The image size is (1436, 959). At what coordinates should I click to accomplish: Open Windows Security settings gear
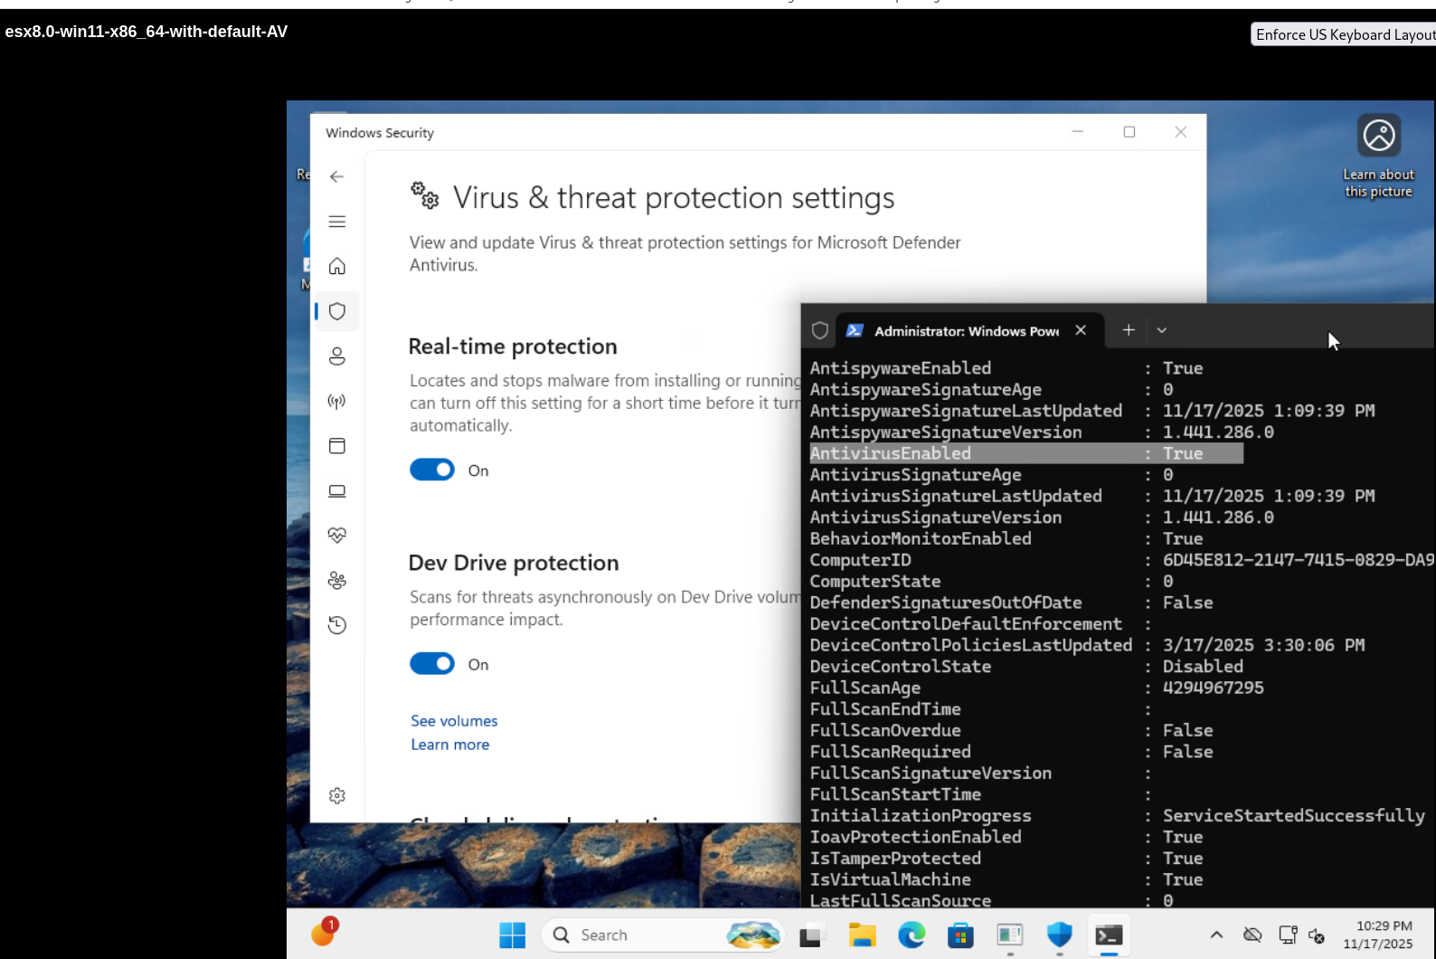337,796
